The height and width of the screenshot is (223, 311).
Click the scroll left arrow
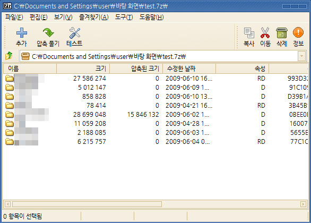point(7,204)
